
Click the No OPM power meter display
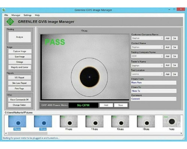83,105
